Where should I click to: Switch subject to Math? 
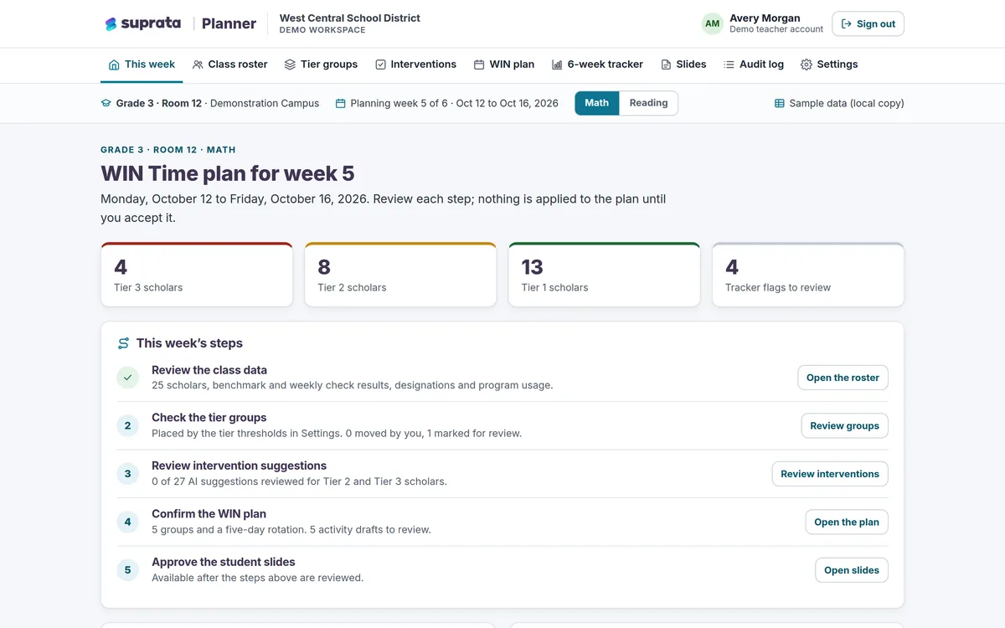click(x=597, y=103)
